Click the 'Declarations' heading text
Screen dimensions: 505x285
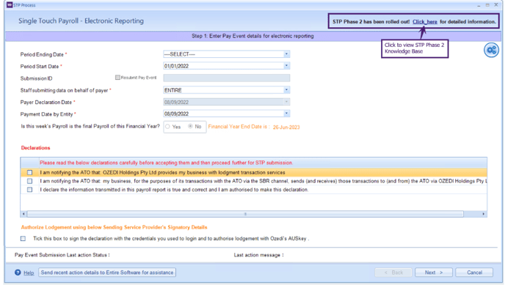click(x=35, y=148)
